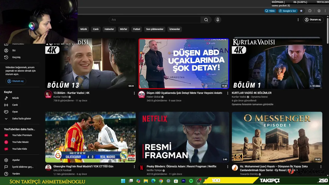Click Oynatma listesinin tamamını görüntüle link

(x=252, y=104)
